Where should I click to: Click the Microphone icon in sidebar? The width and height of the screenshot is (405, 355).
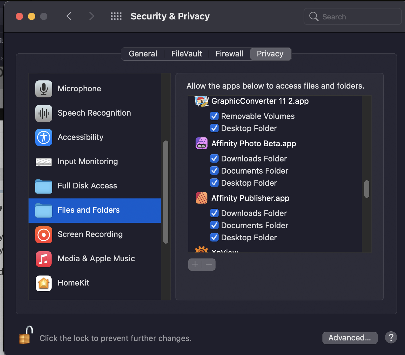tap(44, 89)
